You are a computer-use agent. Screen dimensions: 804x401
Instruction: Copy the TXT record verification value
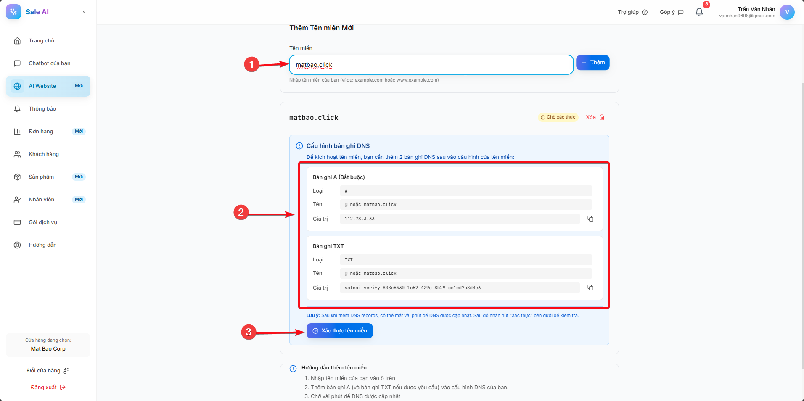tap(590, 288)
